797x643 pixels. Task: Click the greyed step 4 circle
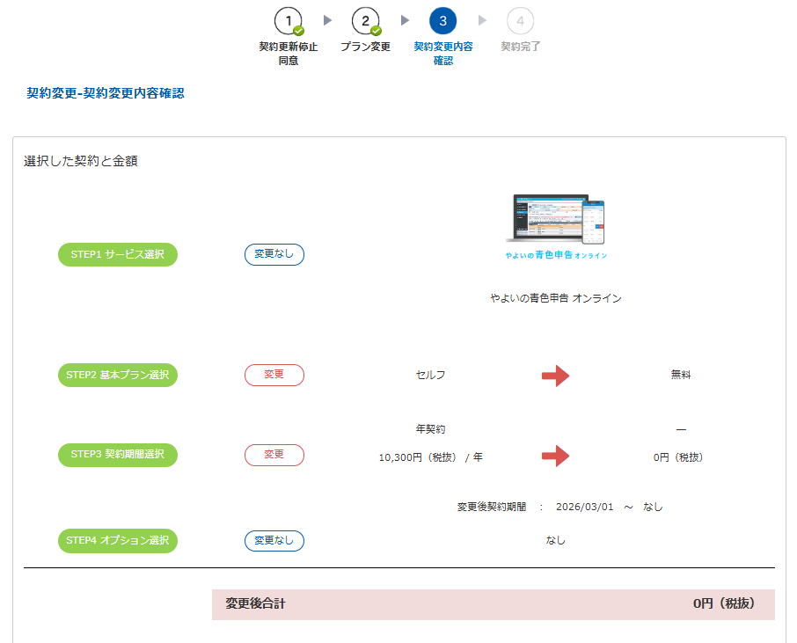tap(520, 20)
